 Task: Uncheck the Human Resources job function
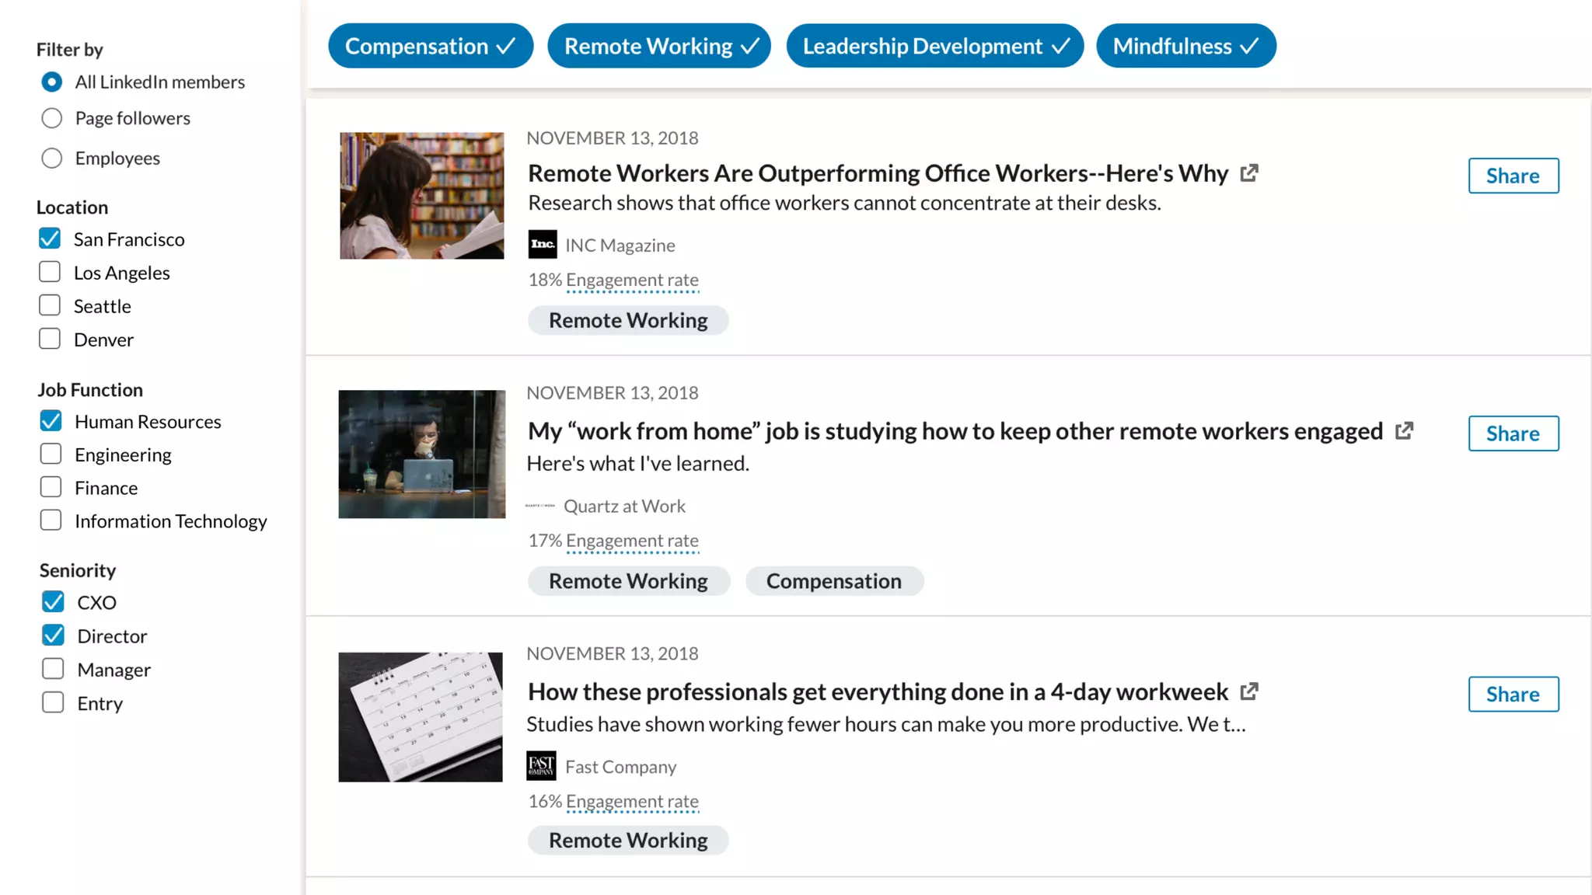pyautogui.click(x=51, y=421)
